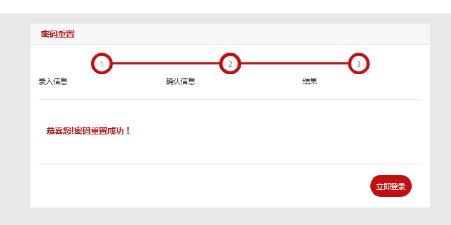Click the 密码重置 panel heading
Image resolution: width=451 pixels, height=225 pixels.
tap(58, 34)
